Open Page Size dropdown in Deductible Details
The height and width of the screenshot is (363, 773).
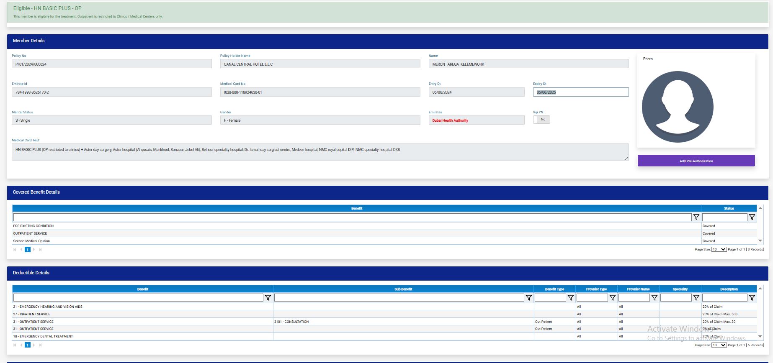pyautogui.click(x=719, y=345)
